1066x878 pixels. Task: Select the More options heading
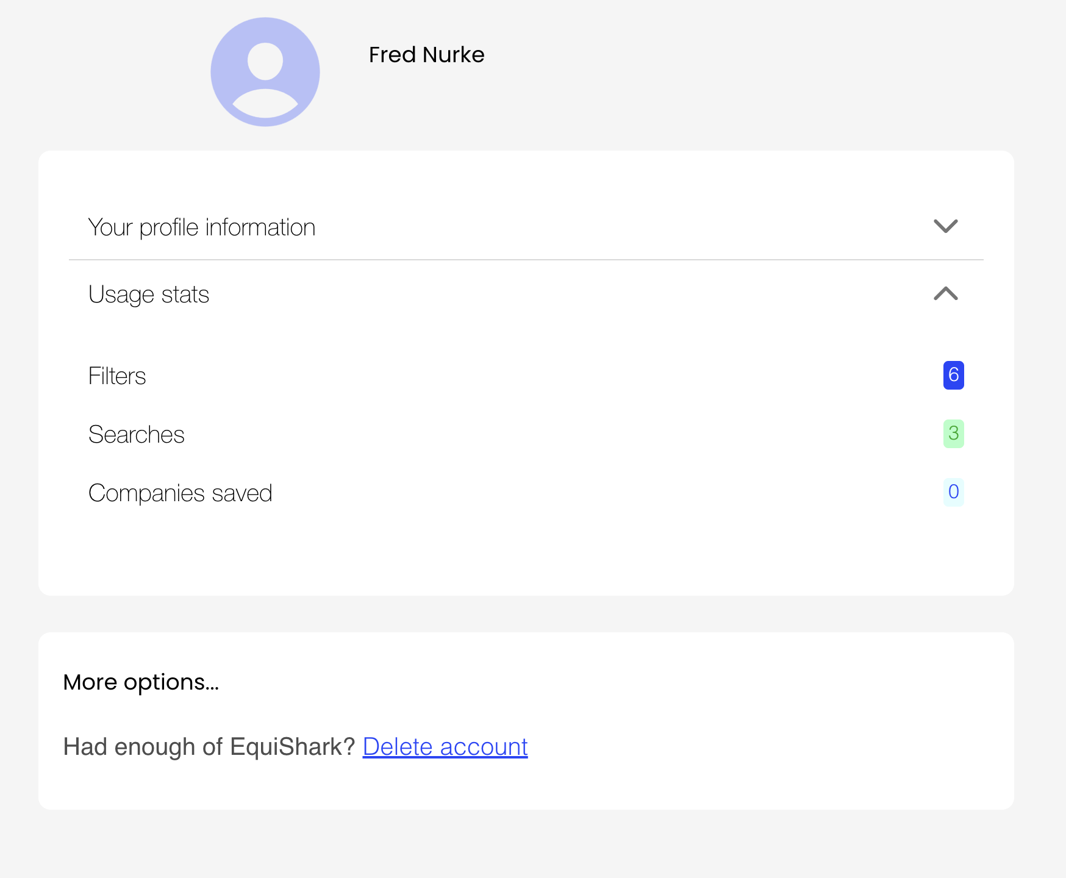(141, 682)
